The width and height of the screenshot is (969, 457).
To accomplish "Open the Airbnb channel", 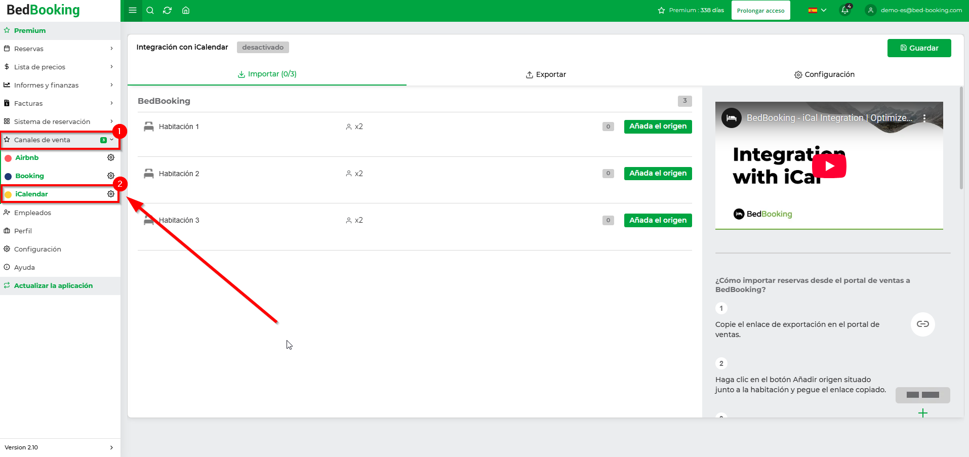I will click(27, 157).
